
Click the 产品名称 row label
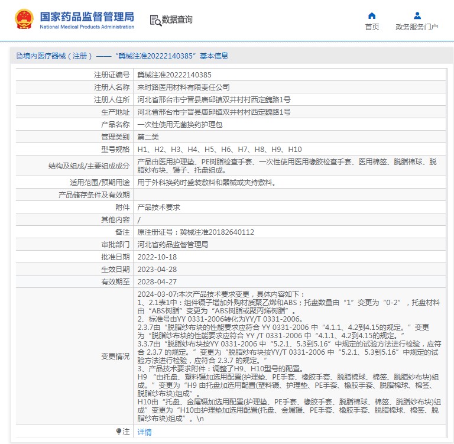(x=115, y=125)
